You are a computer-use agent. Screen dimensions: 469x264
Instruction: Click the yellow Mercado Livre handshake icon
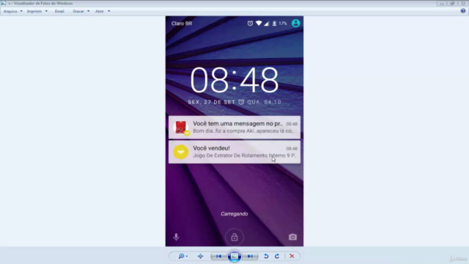coord(181,152)
